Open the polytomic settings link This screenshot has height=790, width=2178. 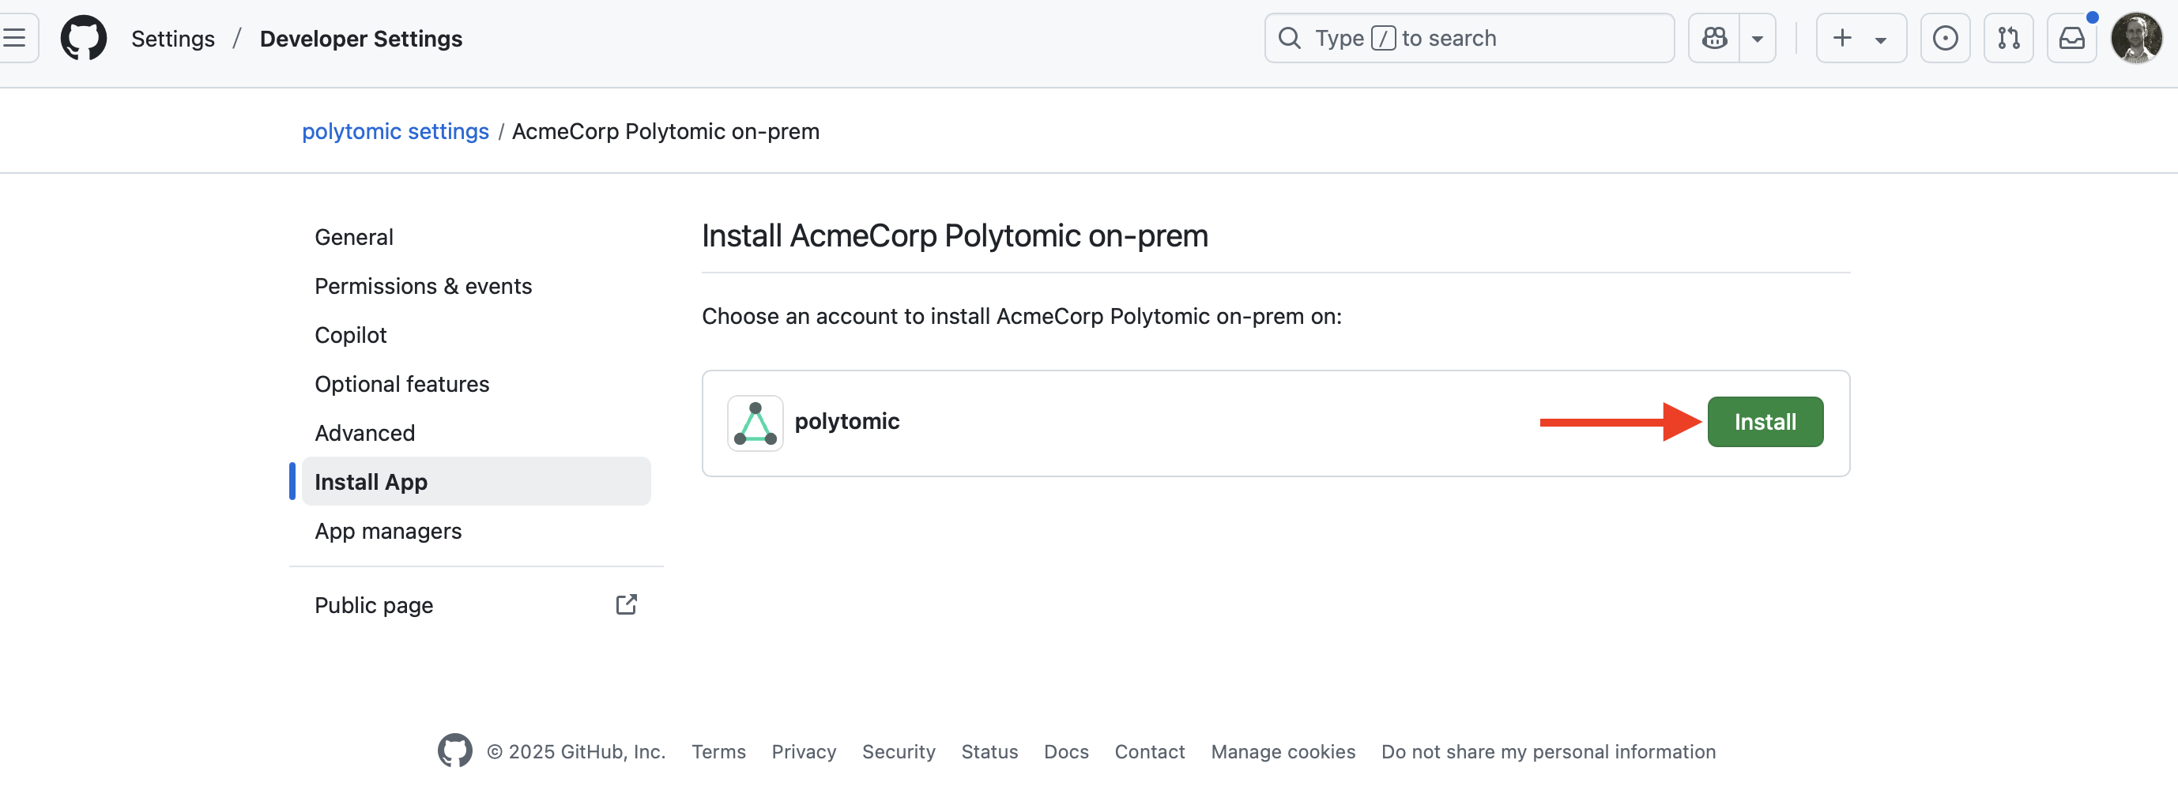[396, 132]
